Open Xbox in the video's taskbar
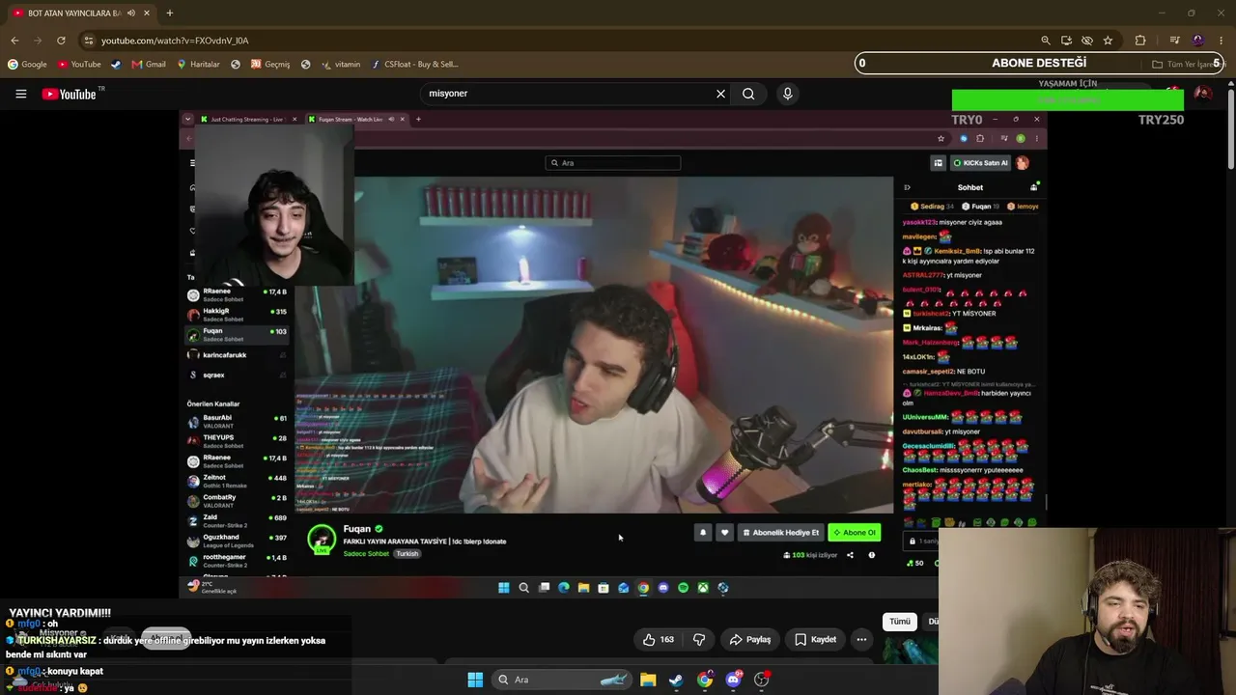This screenshot has height=695, width=1236. pyautogui.click(x=703, y=588)
